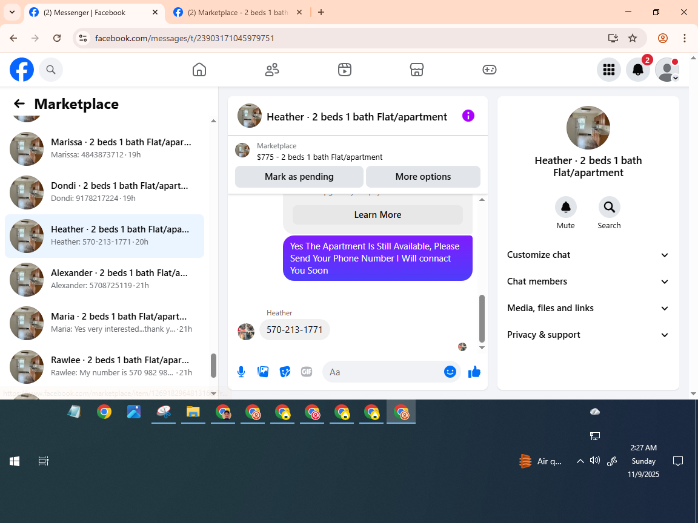Attach a photo or file

click(263, 372)
